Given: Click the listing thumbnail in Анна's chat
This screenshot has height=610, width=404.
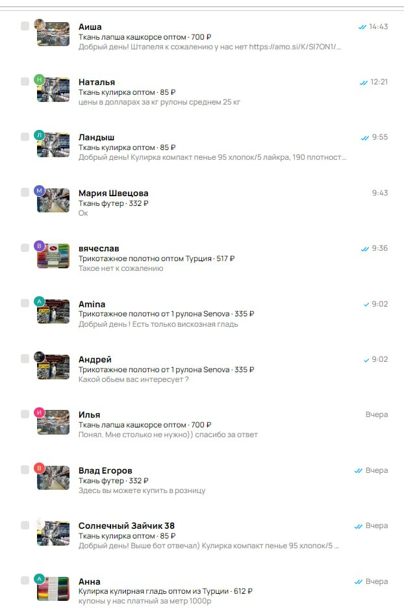Looking at the screenshot, I should pyautogui.click(x=53, y=589).
